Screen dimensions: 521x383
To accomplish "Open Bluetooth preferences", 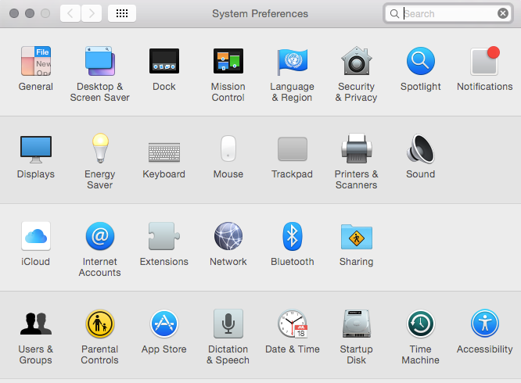I will [292, 236].
